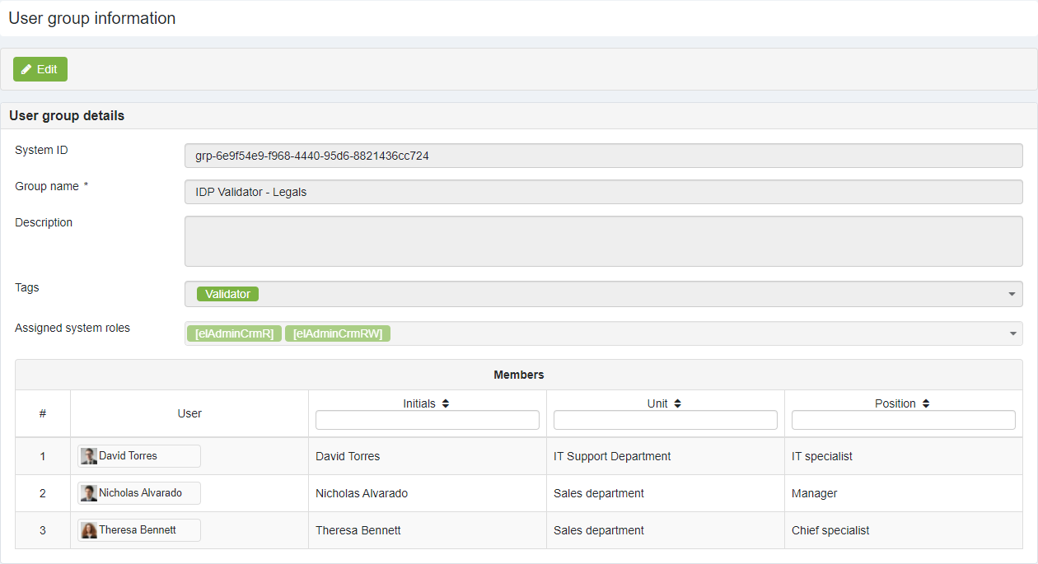The height and width of the screenshot is (564, 1038).
Task: Select the [elAdminCrmRW] role chip
Action: point(338,333)
